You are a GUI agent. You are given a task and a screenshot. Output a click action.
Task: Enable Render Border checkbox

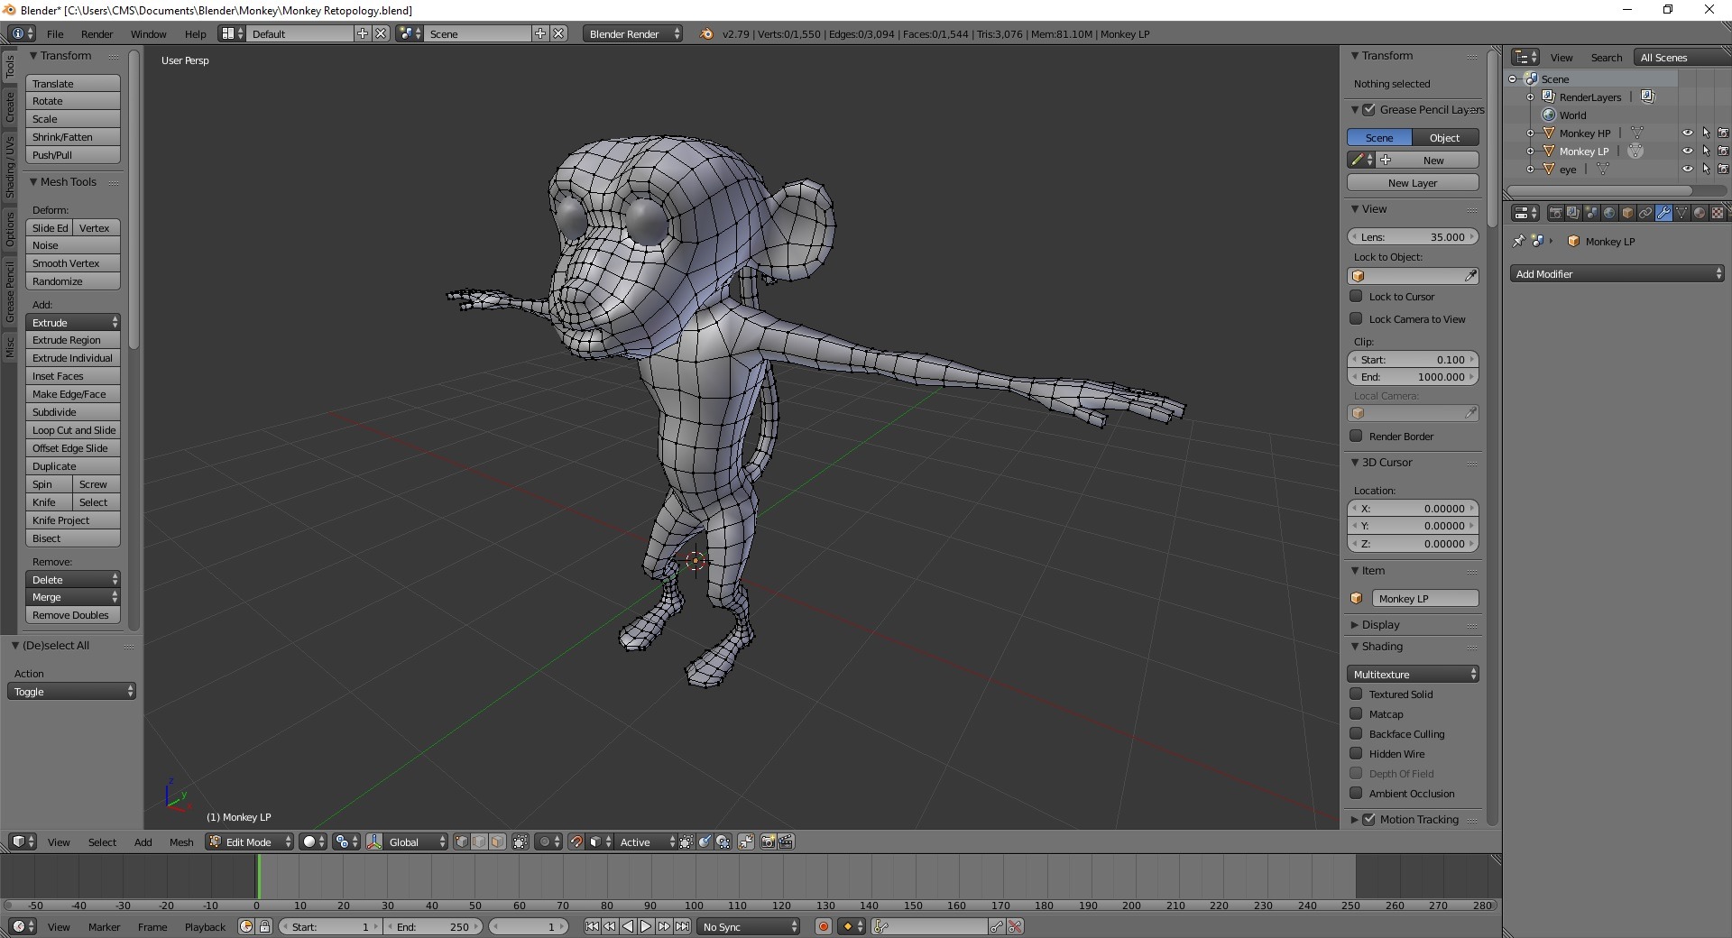tap(1356, 436)
